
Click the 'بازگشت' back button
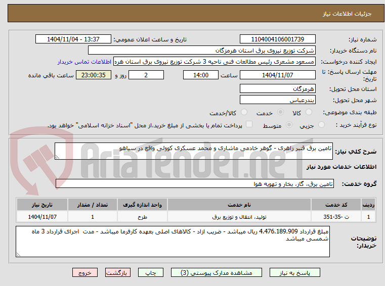[117, 272]
